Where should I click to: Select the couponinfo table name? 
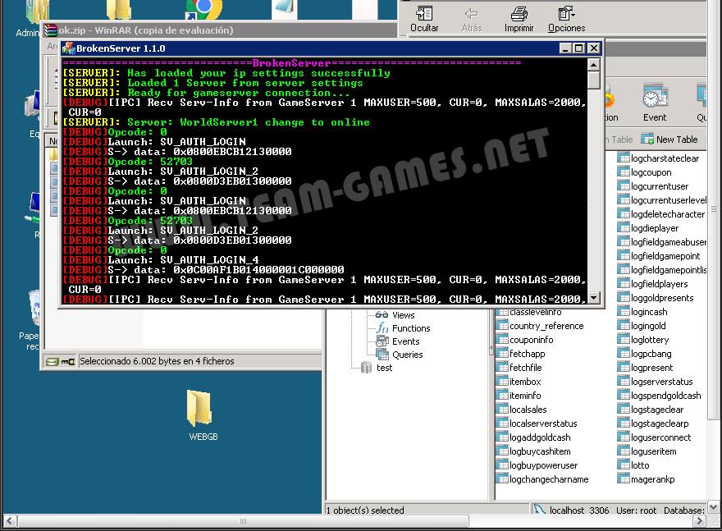point(532,340)
